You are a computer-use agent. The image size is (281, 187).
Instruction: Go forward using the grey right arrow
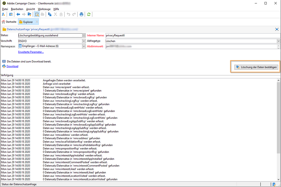click(x=24, y=15)
